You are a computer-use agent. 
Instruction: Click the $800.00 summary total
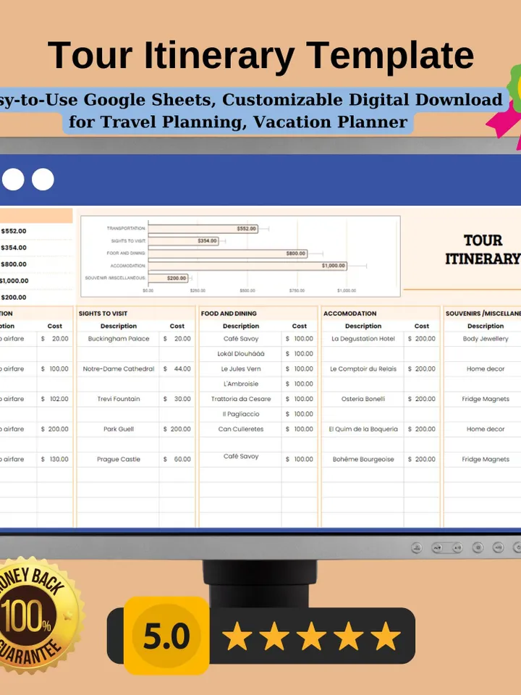[14, 264]
